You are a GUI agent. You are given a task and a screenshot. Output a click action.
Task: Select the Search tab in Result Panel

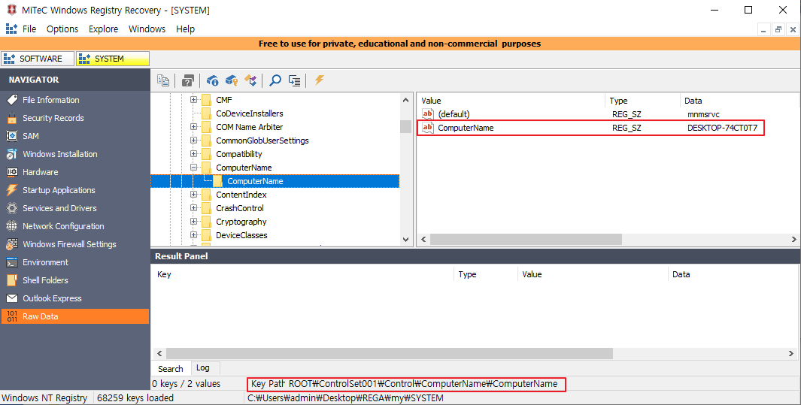pyautogui.click(x=171, y=368)
